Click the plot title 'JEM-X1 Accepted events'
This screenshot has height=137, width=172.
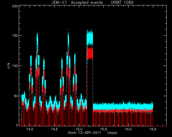[x=77, y=2]
